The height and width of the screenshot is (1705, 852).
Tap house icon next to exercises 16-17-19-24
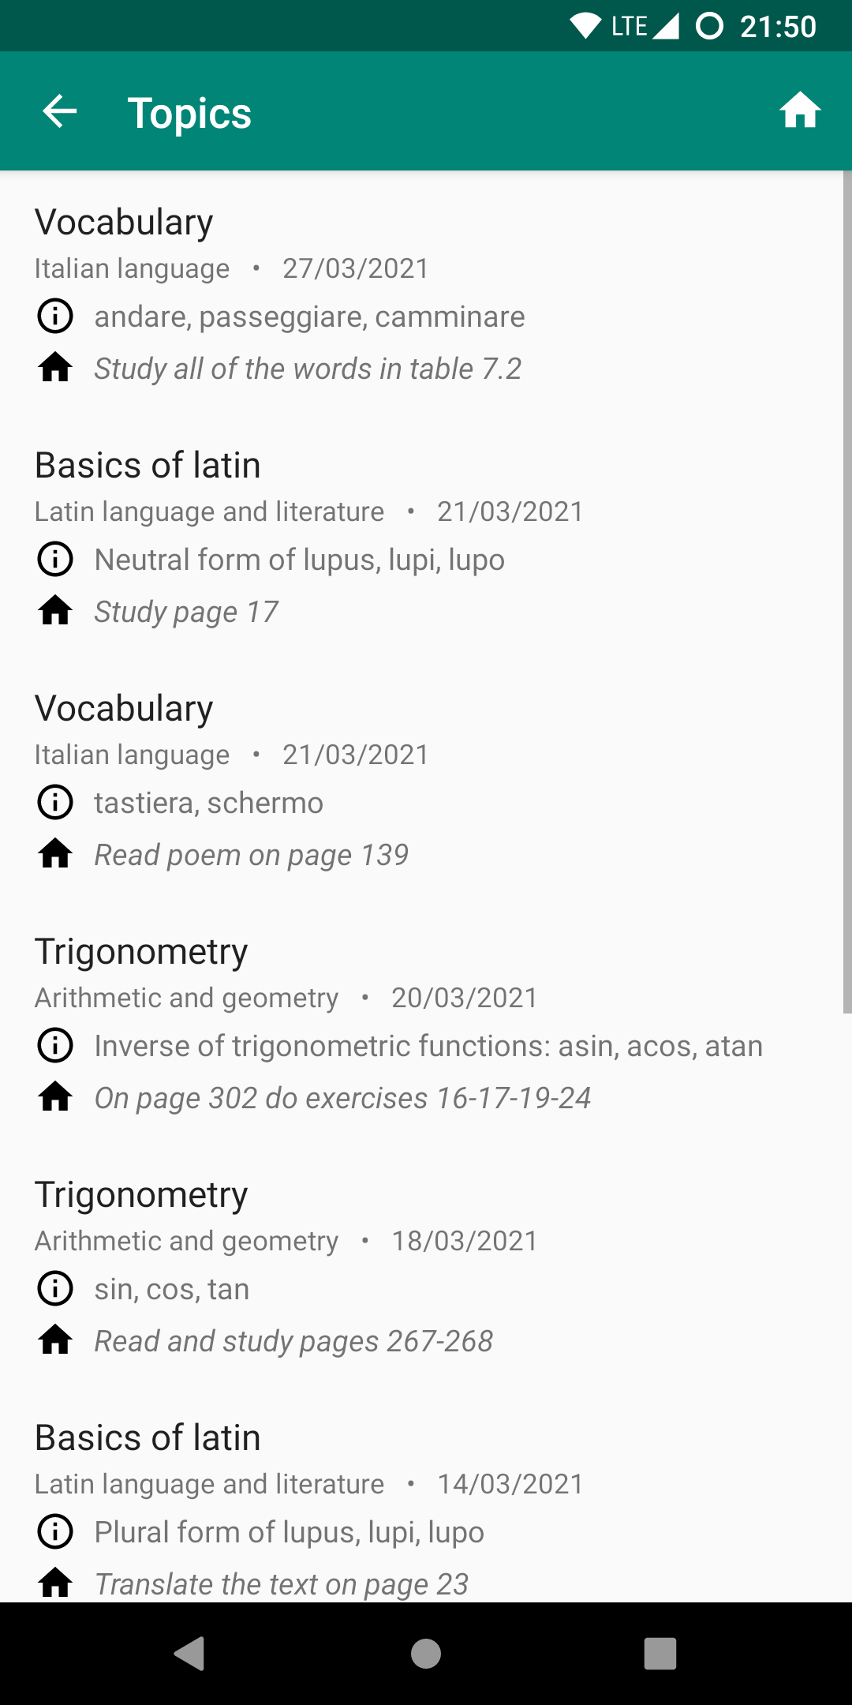(x=55, y=1097)
